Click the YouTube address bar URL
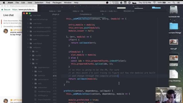This screenshot has height=103, width=183. [24, 9]
